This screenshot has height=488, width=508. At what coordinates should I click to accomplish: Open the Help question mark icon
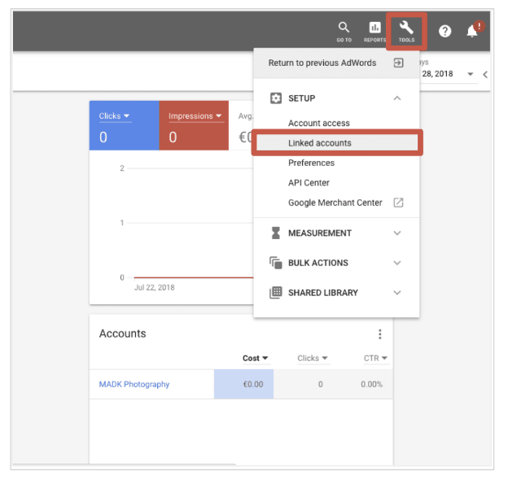click(x=445, y=32)
